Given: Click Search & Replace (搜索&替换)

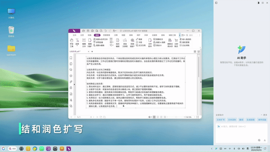Looking at the screenshot, I should click(x=99, y=45).
